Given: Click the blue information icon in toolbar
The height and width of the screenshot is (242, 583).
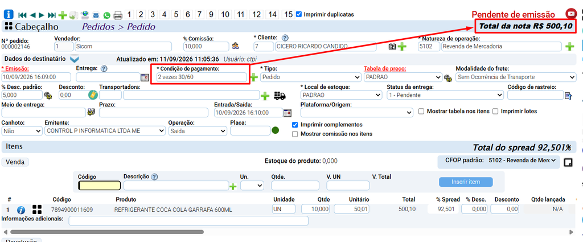Looking at the screenshot, I should (9, 14).
